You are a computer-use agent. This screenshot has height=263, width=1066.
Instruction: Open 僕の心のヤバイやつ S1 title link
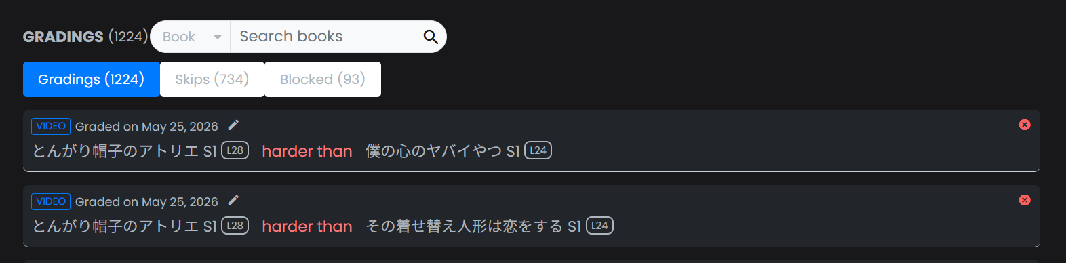point(443,151)
